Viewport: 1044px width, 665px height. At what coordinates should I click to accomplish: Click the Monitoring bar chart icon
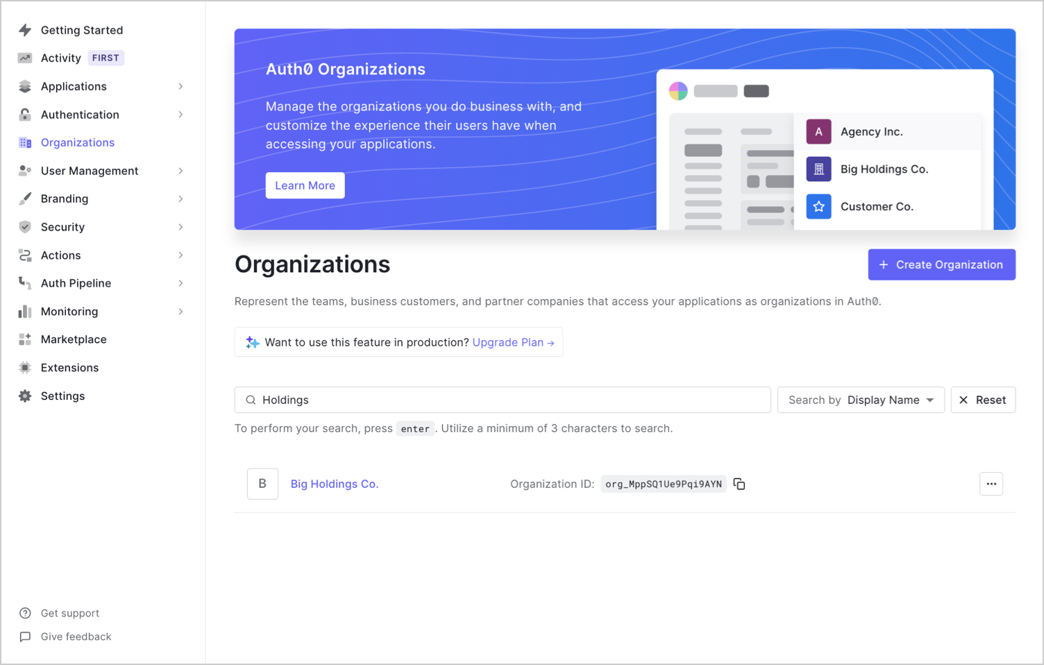[25, 312]
